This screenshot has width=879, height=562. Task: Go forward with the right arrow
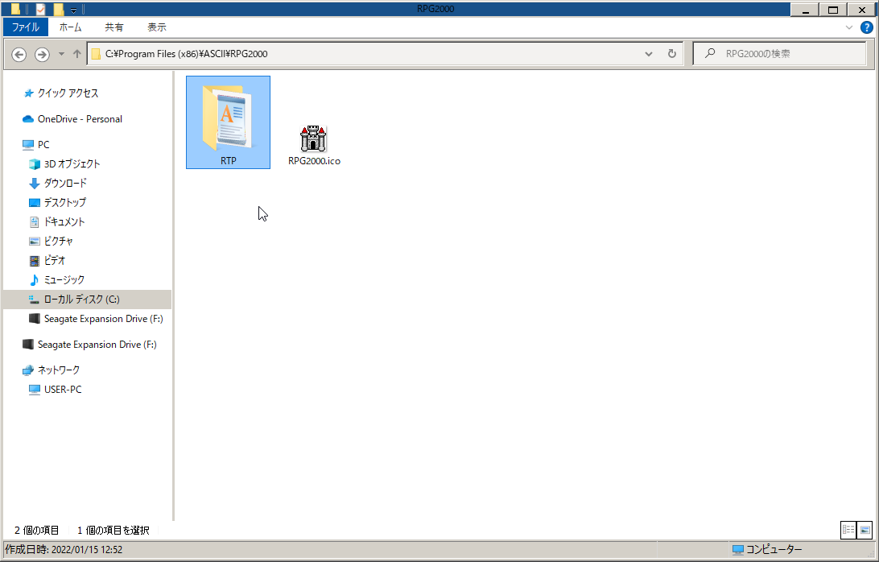tap(42, 54)
